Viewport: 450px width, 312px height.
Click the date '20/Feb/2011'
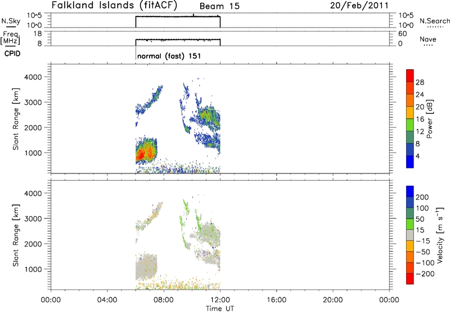click(359, 5)
